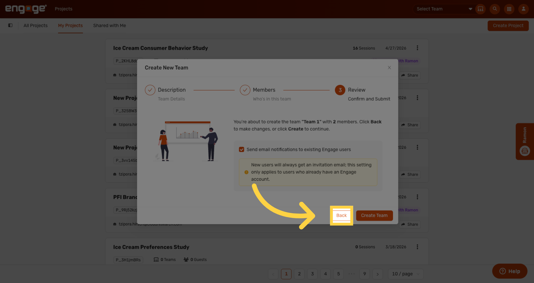Go to page 9
The height and width of the screenshot is (283, 534).
coord(365,274)
